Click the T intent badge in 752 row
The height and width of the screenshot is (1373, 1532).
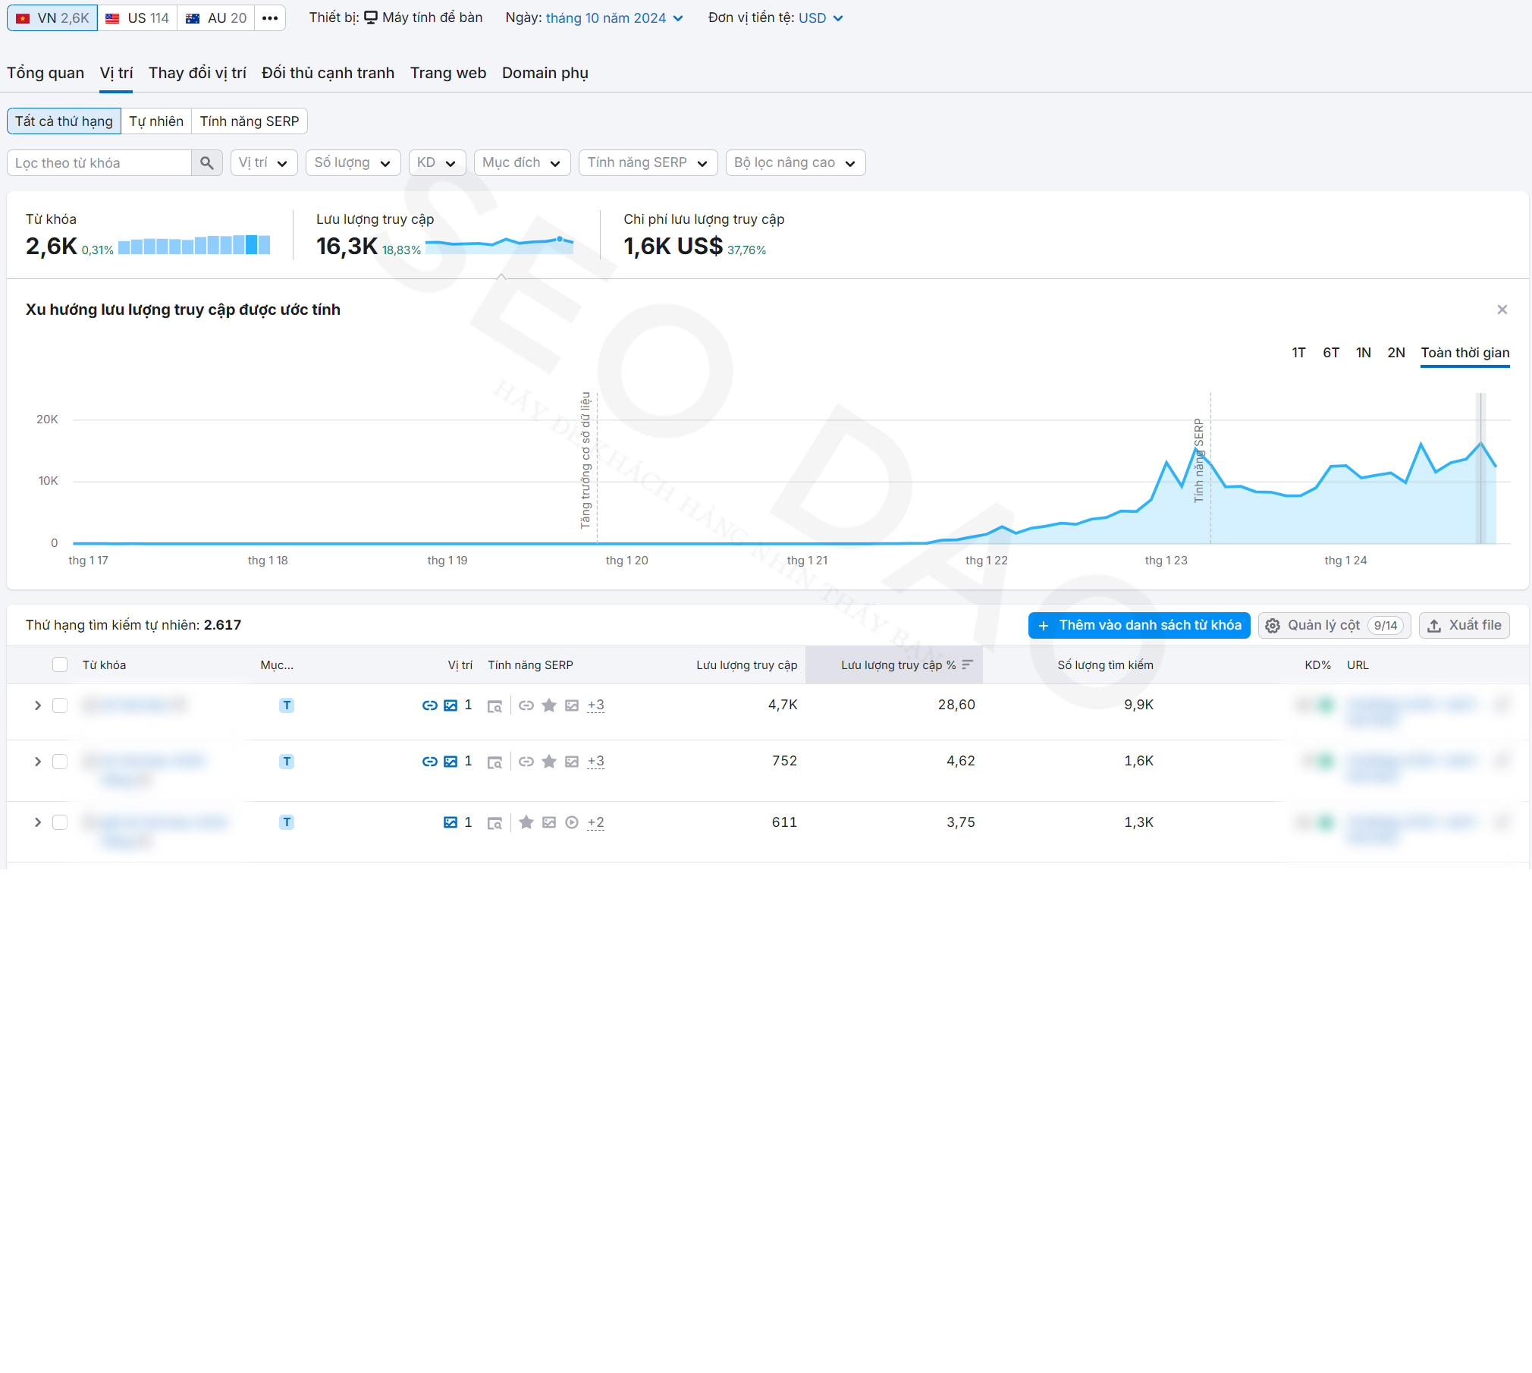coord(287,762)
